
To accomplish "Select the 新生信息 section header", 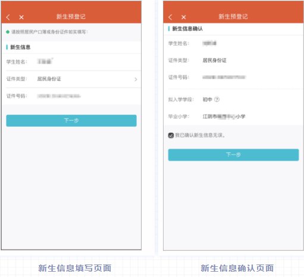I will (20, 47).
